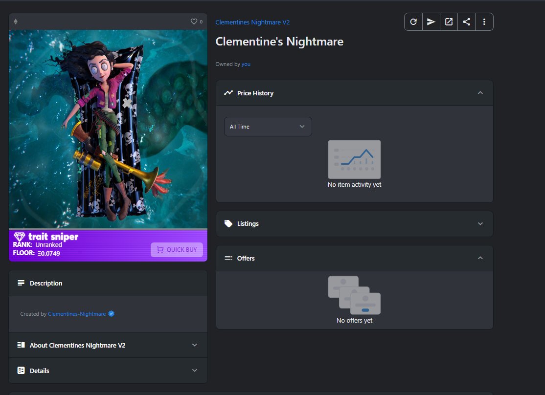This screenshot has width=545, height=395.
Task: Click the trait sniper diamond logo
Action: [20, 237]
